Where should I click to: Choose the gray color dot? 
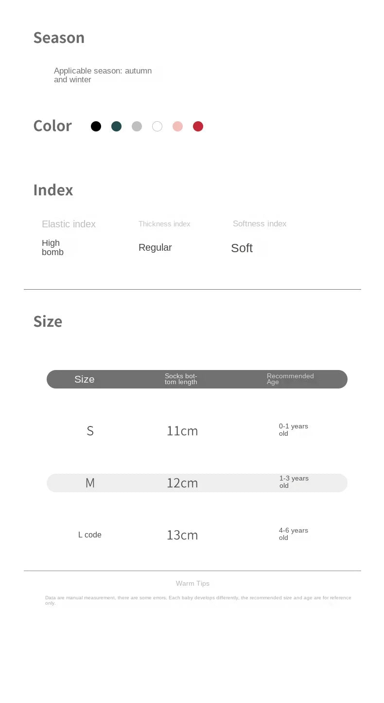point(137,127)
